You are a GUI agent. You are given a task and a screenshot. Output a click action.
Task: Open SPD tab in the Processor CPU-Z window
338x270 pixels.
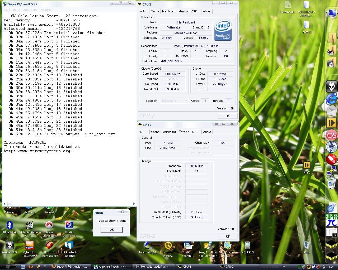coord(194,11)
